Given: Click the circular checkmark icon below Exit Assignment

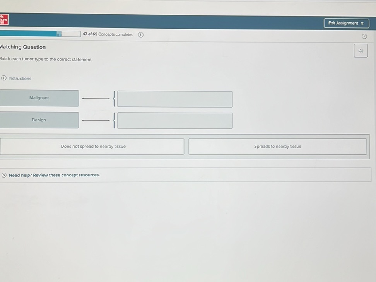Looking at the screenshot, I should point(364,37).
